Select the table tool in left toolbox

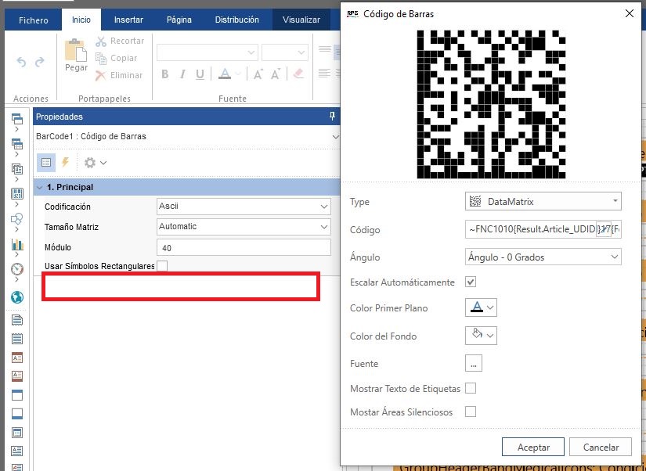tap(17, 144)
